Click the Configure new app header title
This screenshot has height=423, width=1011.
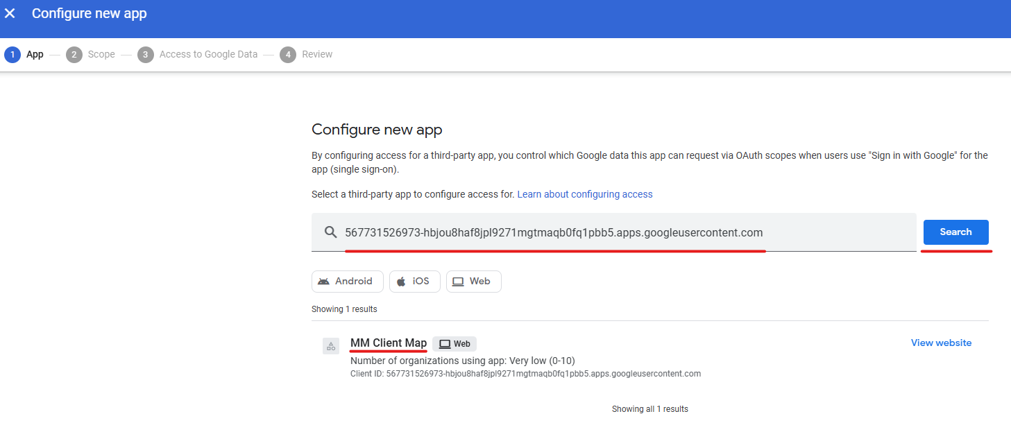point(89,13)
